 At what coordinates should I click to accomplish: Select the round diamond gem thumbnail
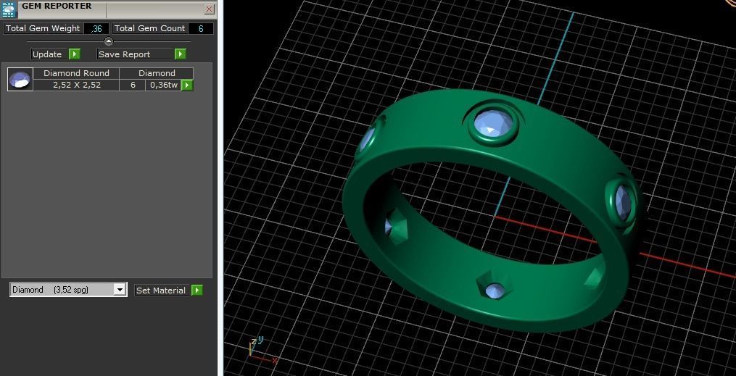pyautogui.click(x=20, y=79)
